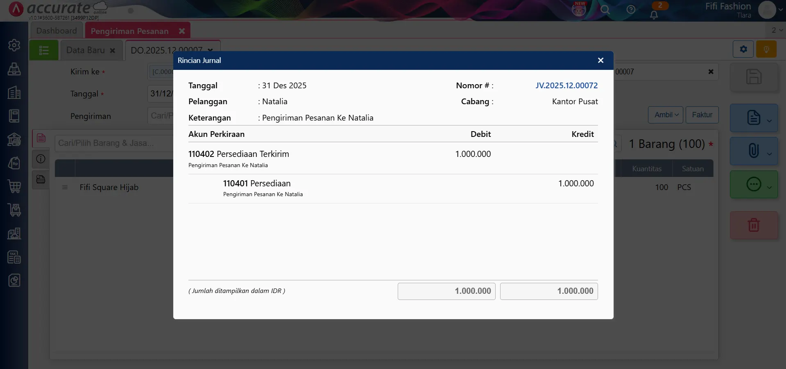786x369 pixels.
Task: Open the bank/cash module icon
Action: pyautogui.click(x=14, y=139)
